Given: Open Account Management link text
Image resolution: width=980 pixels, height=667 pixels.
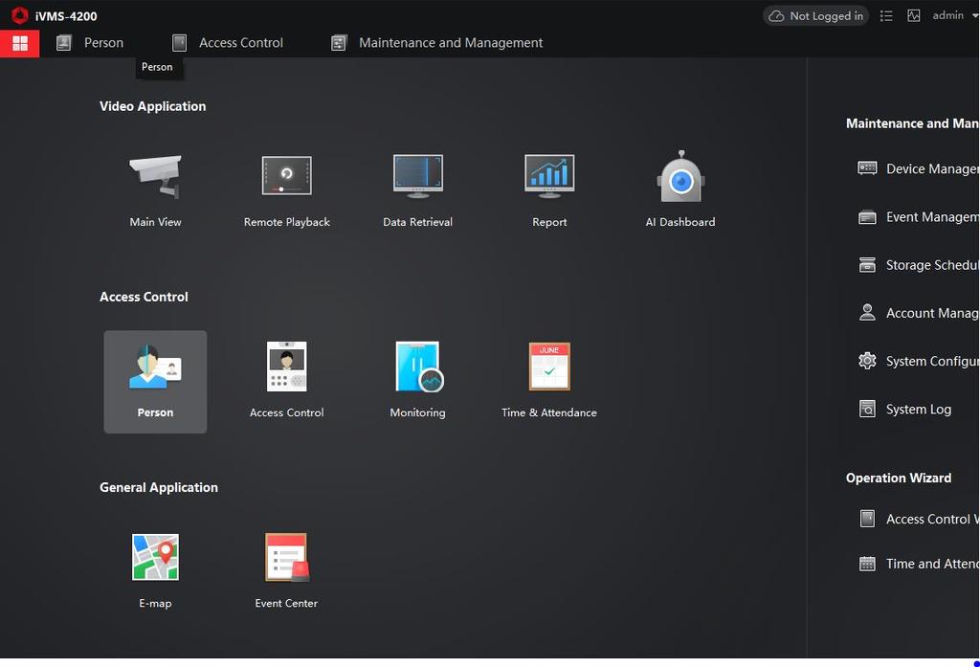Looking at the screenshot, I should coord(932,313).
